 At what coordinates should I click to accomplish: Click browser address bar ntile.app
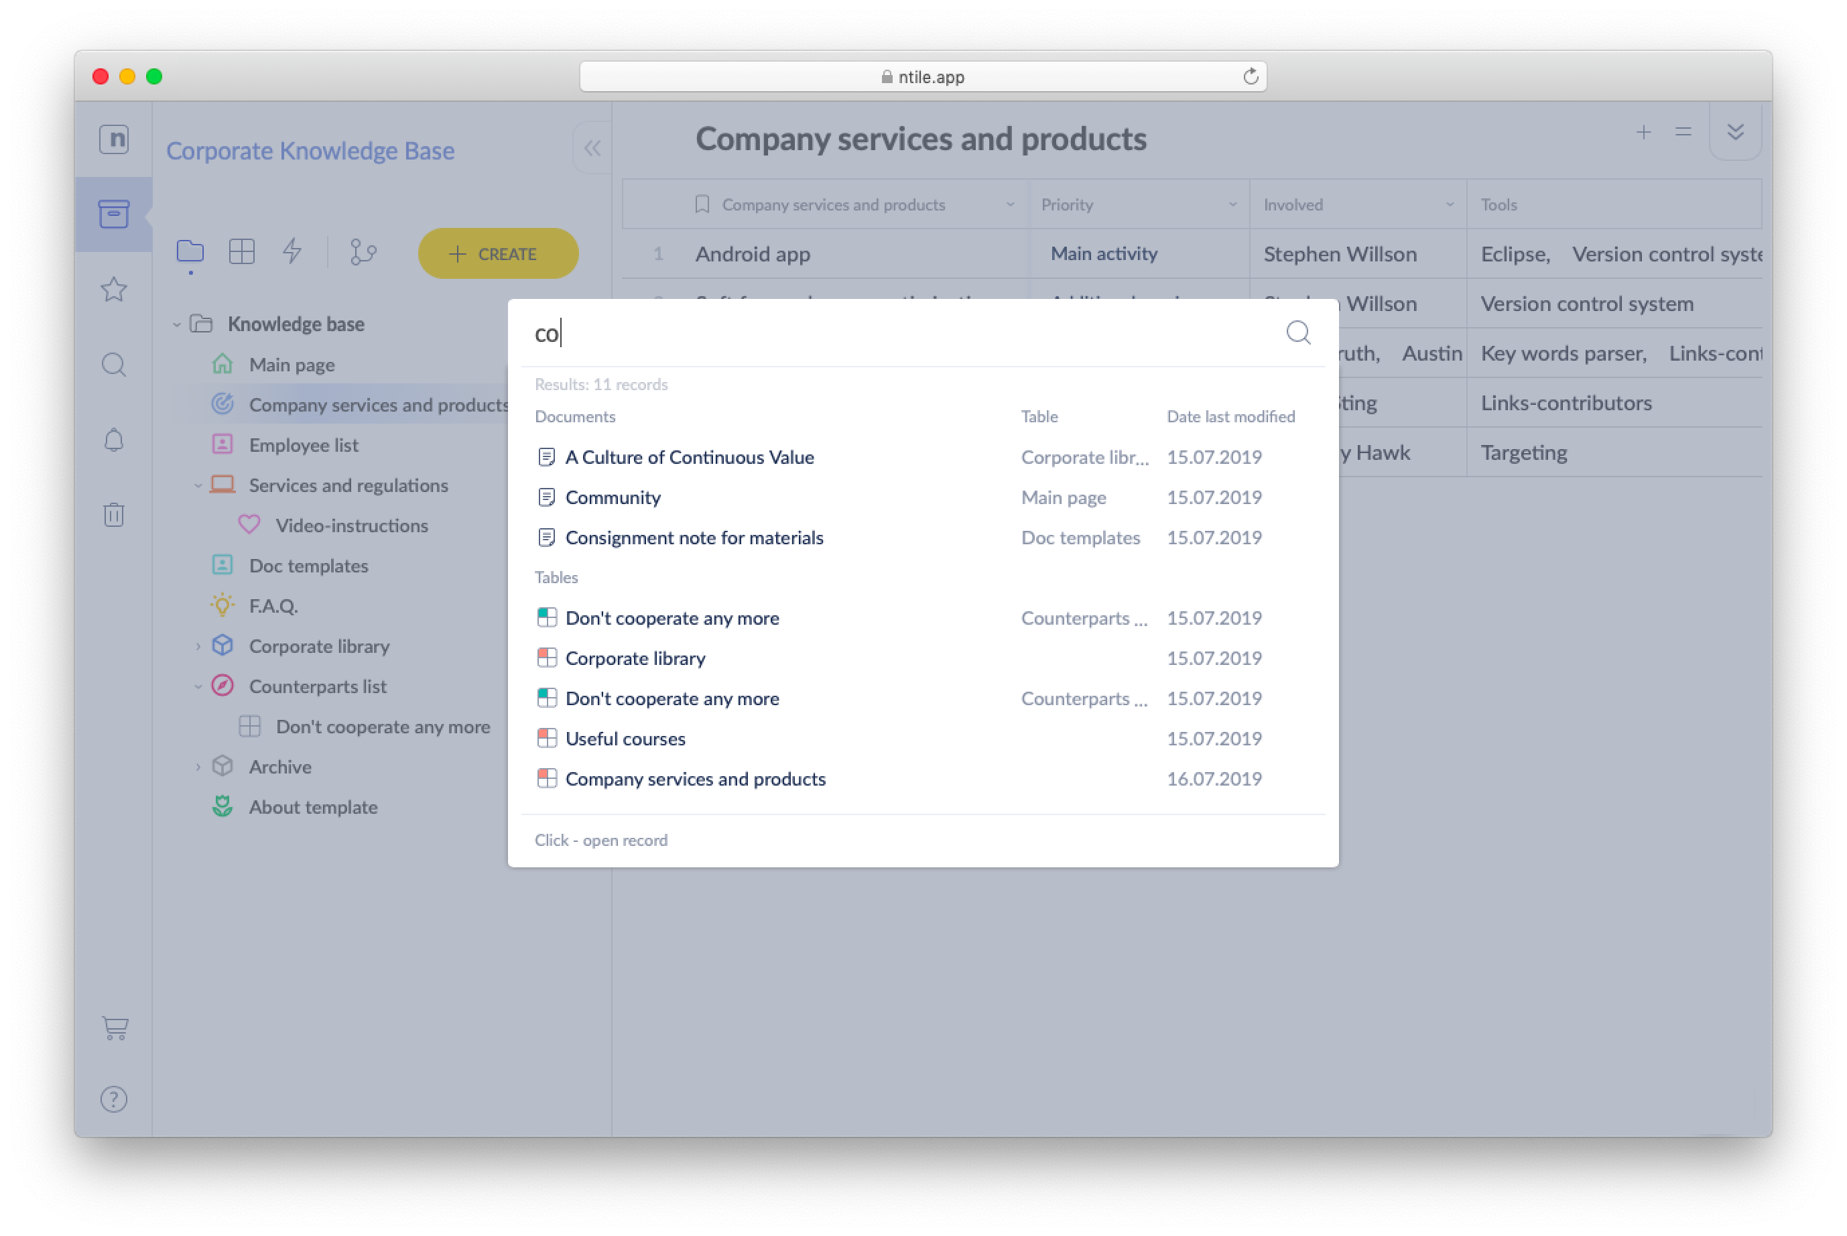coord(922,76)
